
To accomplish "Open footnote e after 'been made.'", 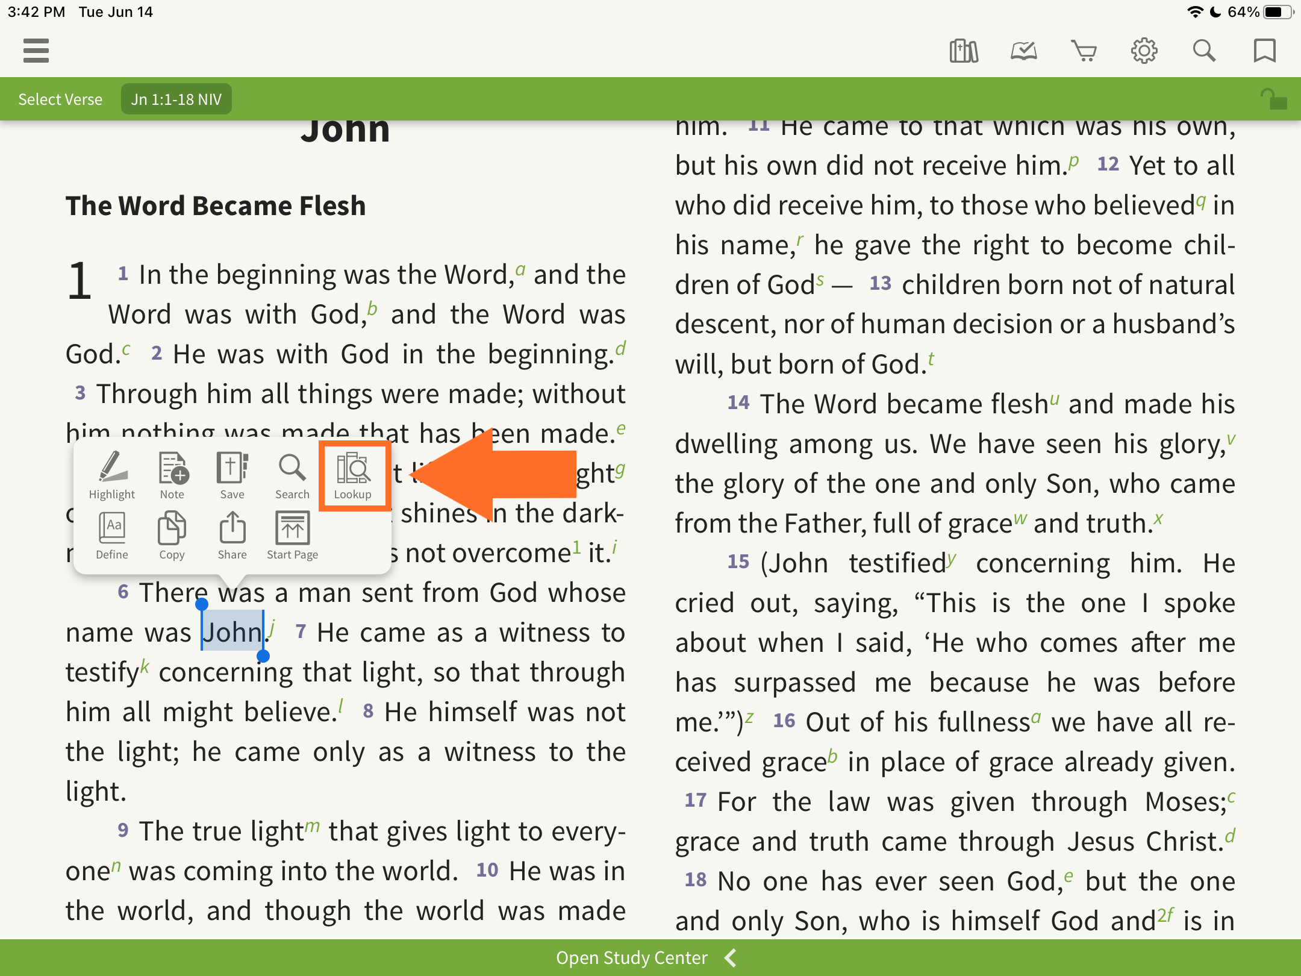I will 621,429.
